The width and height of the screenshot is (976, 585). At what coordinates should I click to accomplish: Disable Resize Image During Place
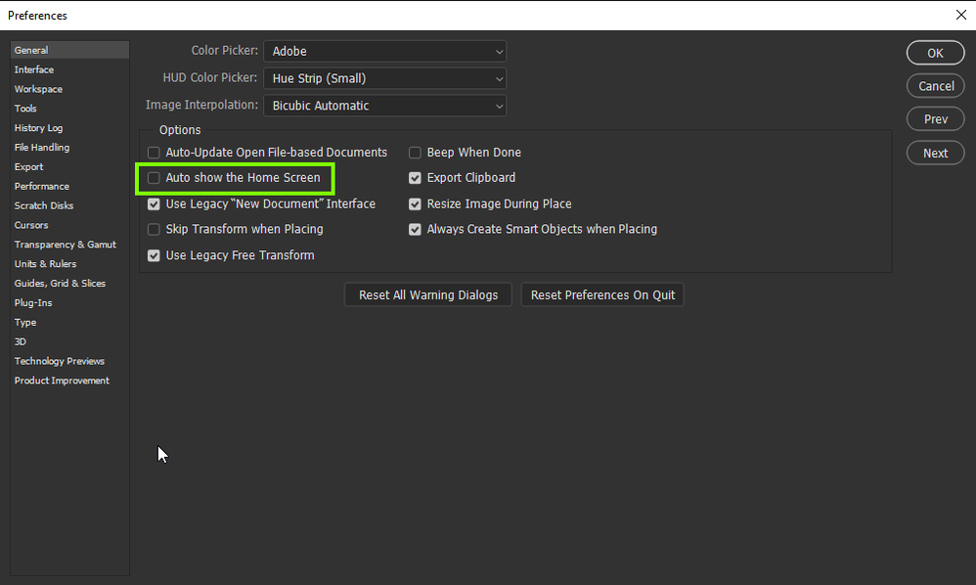[x=415, y=203]
